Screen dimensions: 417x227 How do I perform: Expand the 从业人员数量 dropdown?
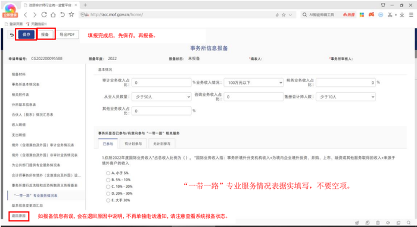(161, 97)
